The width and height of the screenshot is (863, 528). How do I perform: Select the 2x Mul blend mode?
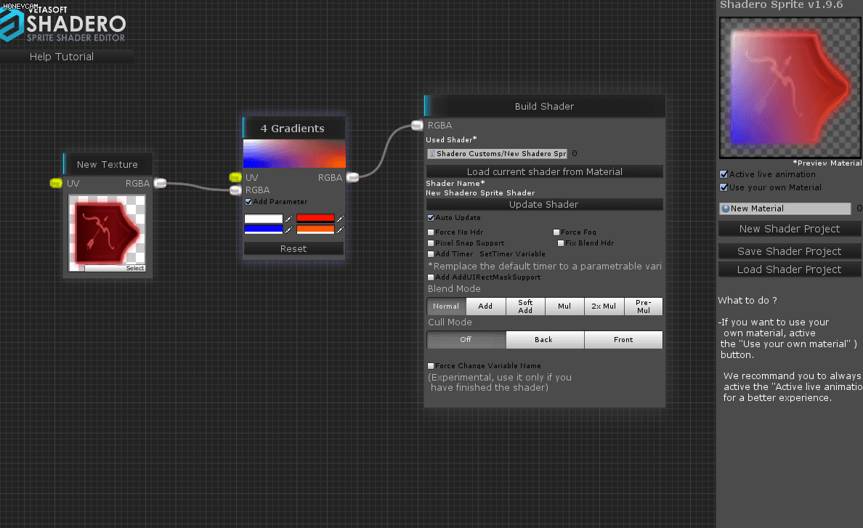pos(604,306)
